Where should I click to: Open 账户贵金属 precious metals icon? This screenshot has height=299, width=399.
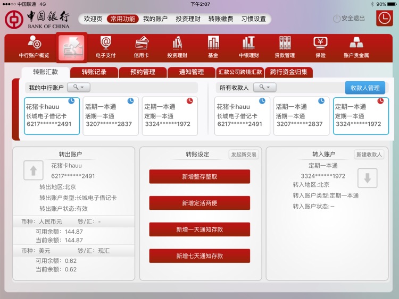[356, 47]
